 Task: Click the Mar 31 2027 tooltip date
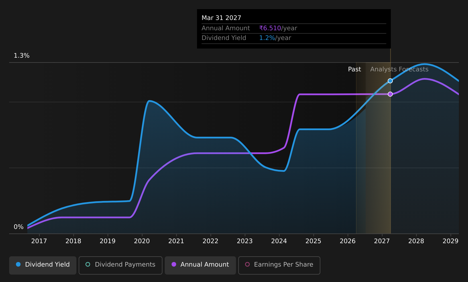(221, 18)
